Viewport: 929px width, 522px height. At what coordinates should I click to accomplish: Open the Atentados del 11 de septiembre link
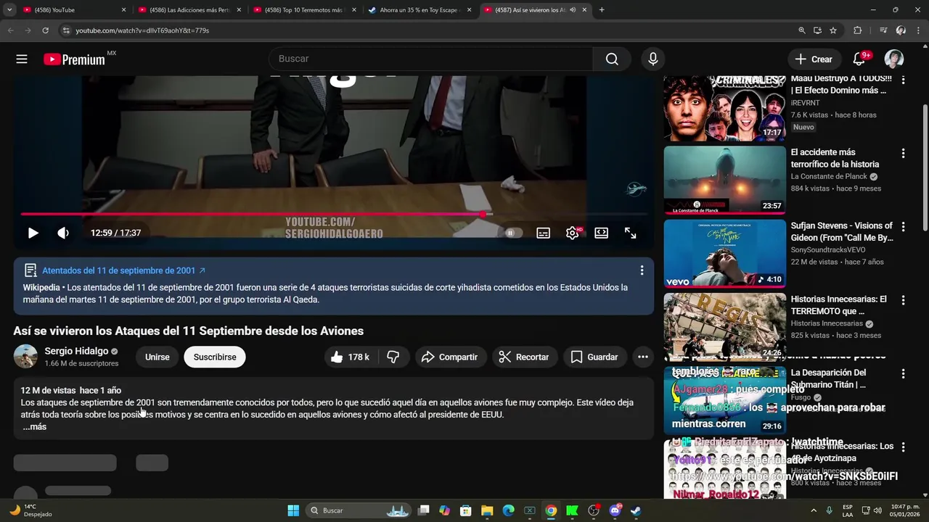click(123, 270)
